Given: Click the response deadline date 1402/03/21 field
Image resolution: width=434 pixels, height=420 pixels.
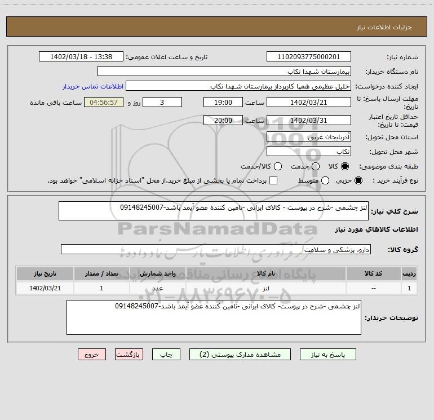Looking at the screenshot, I should 309,103.
